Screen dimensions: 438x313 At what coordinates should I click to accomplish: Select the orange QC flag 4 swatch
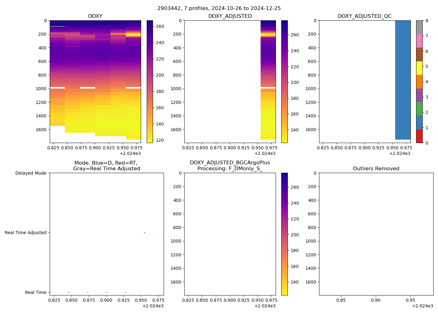click(x=419, y=82)
